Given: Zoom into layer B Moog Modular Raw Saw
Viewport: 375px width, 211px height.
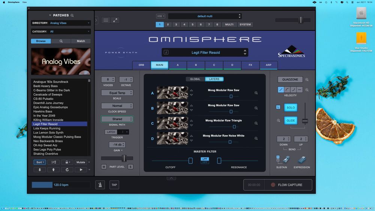Looking at the screenshot, I should click(256, 108).
